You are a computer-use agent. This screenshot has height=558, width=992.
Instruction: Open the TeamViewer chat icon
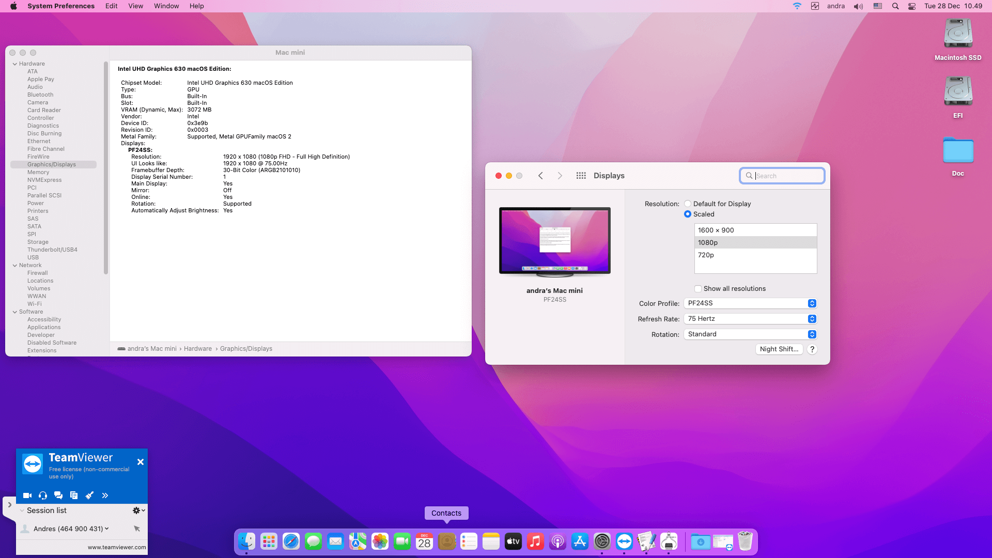58,495
